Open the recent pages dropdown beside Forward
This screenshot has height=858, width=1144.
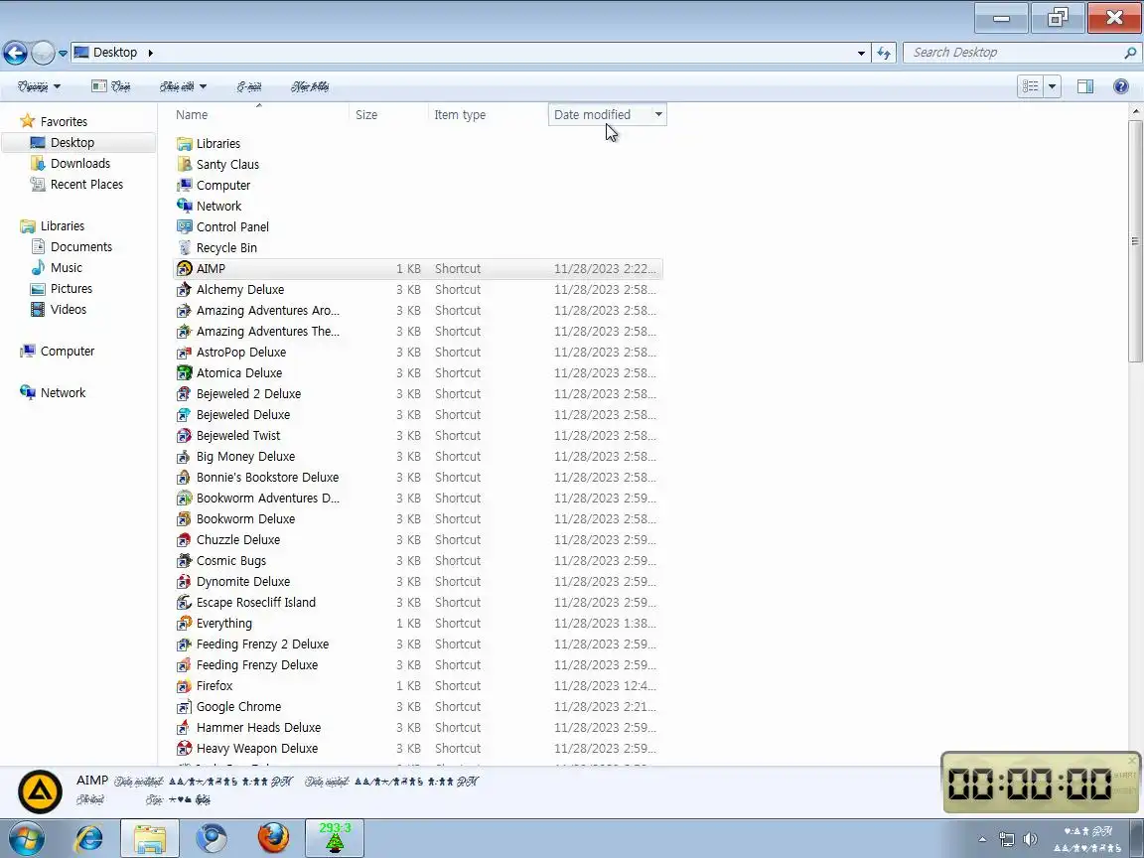point(63,53)
